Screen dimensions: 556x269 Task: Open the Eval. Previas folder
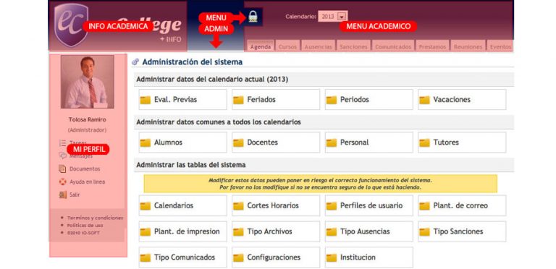[x=182, y=100]
